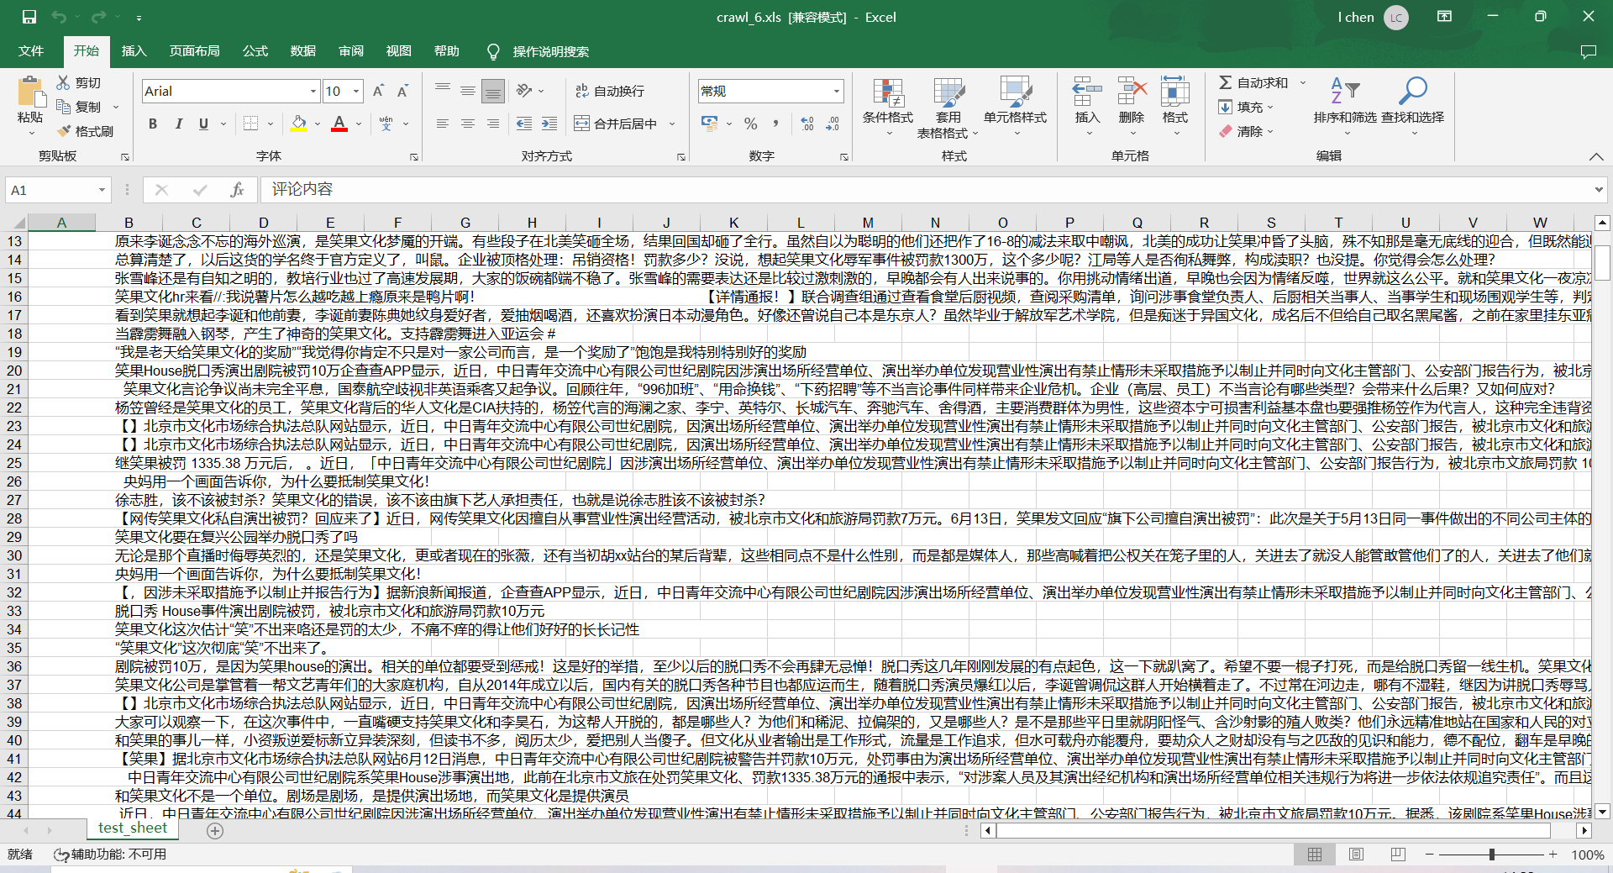Click the text orientation icon
The height and width of the screenshot is (873, 1613).
point(524,91)
